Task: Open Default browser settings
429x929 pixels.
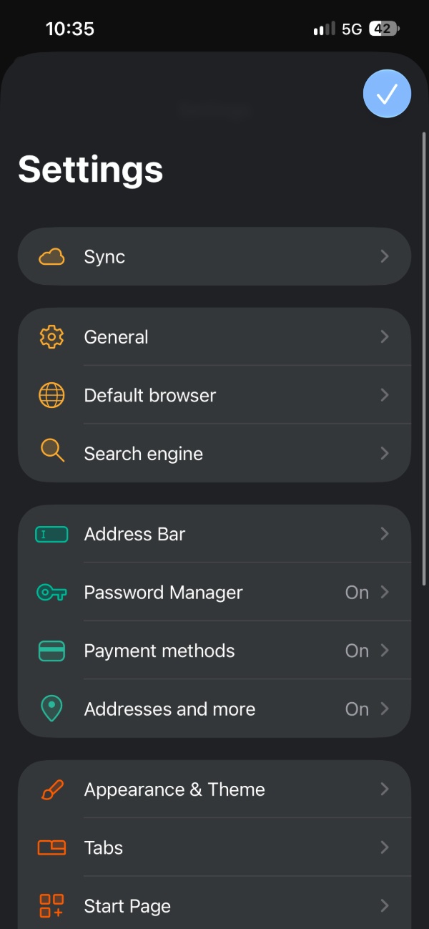Action: [x=214, y=395]
